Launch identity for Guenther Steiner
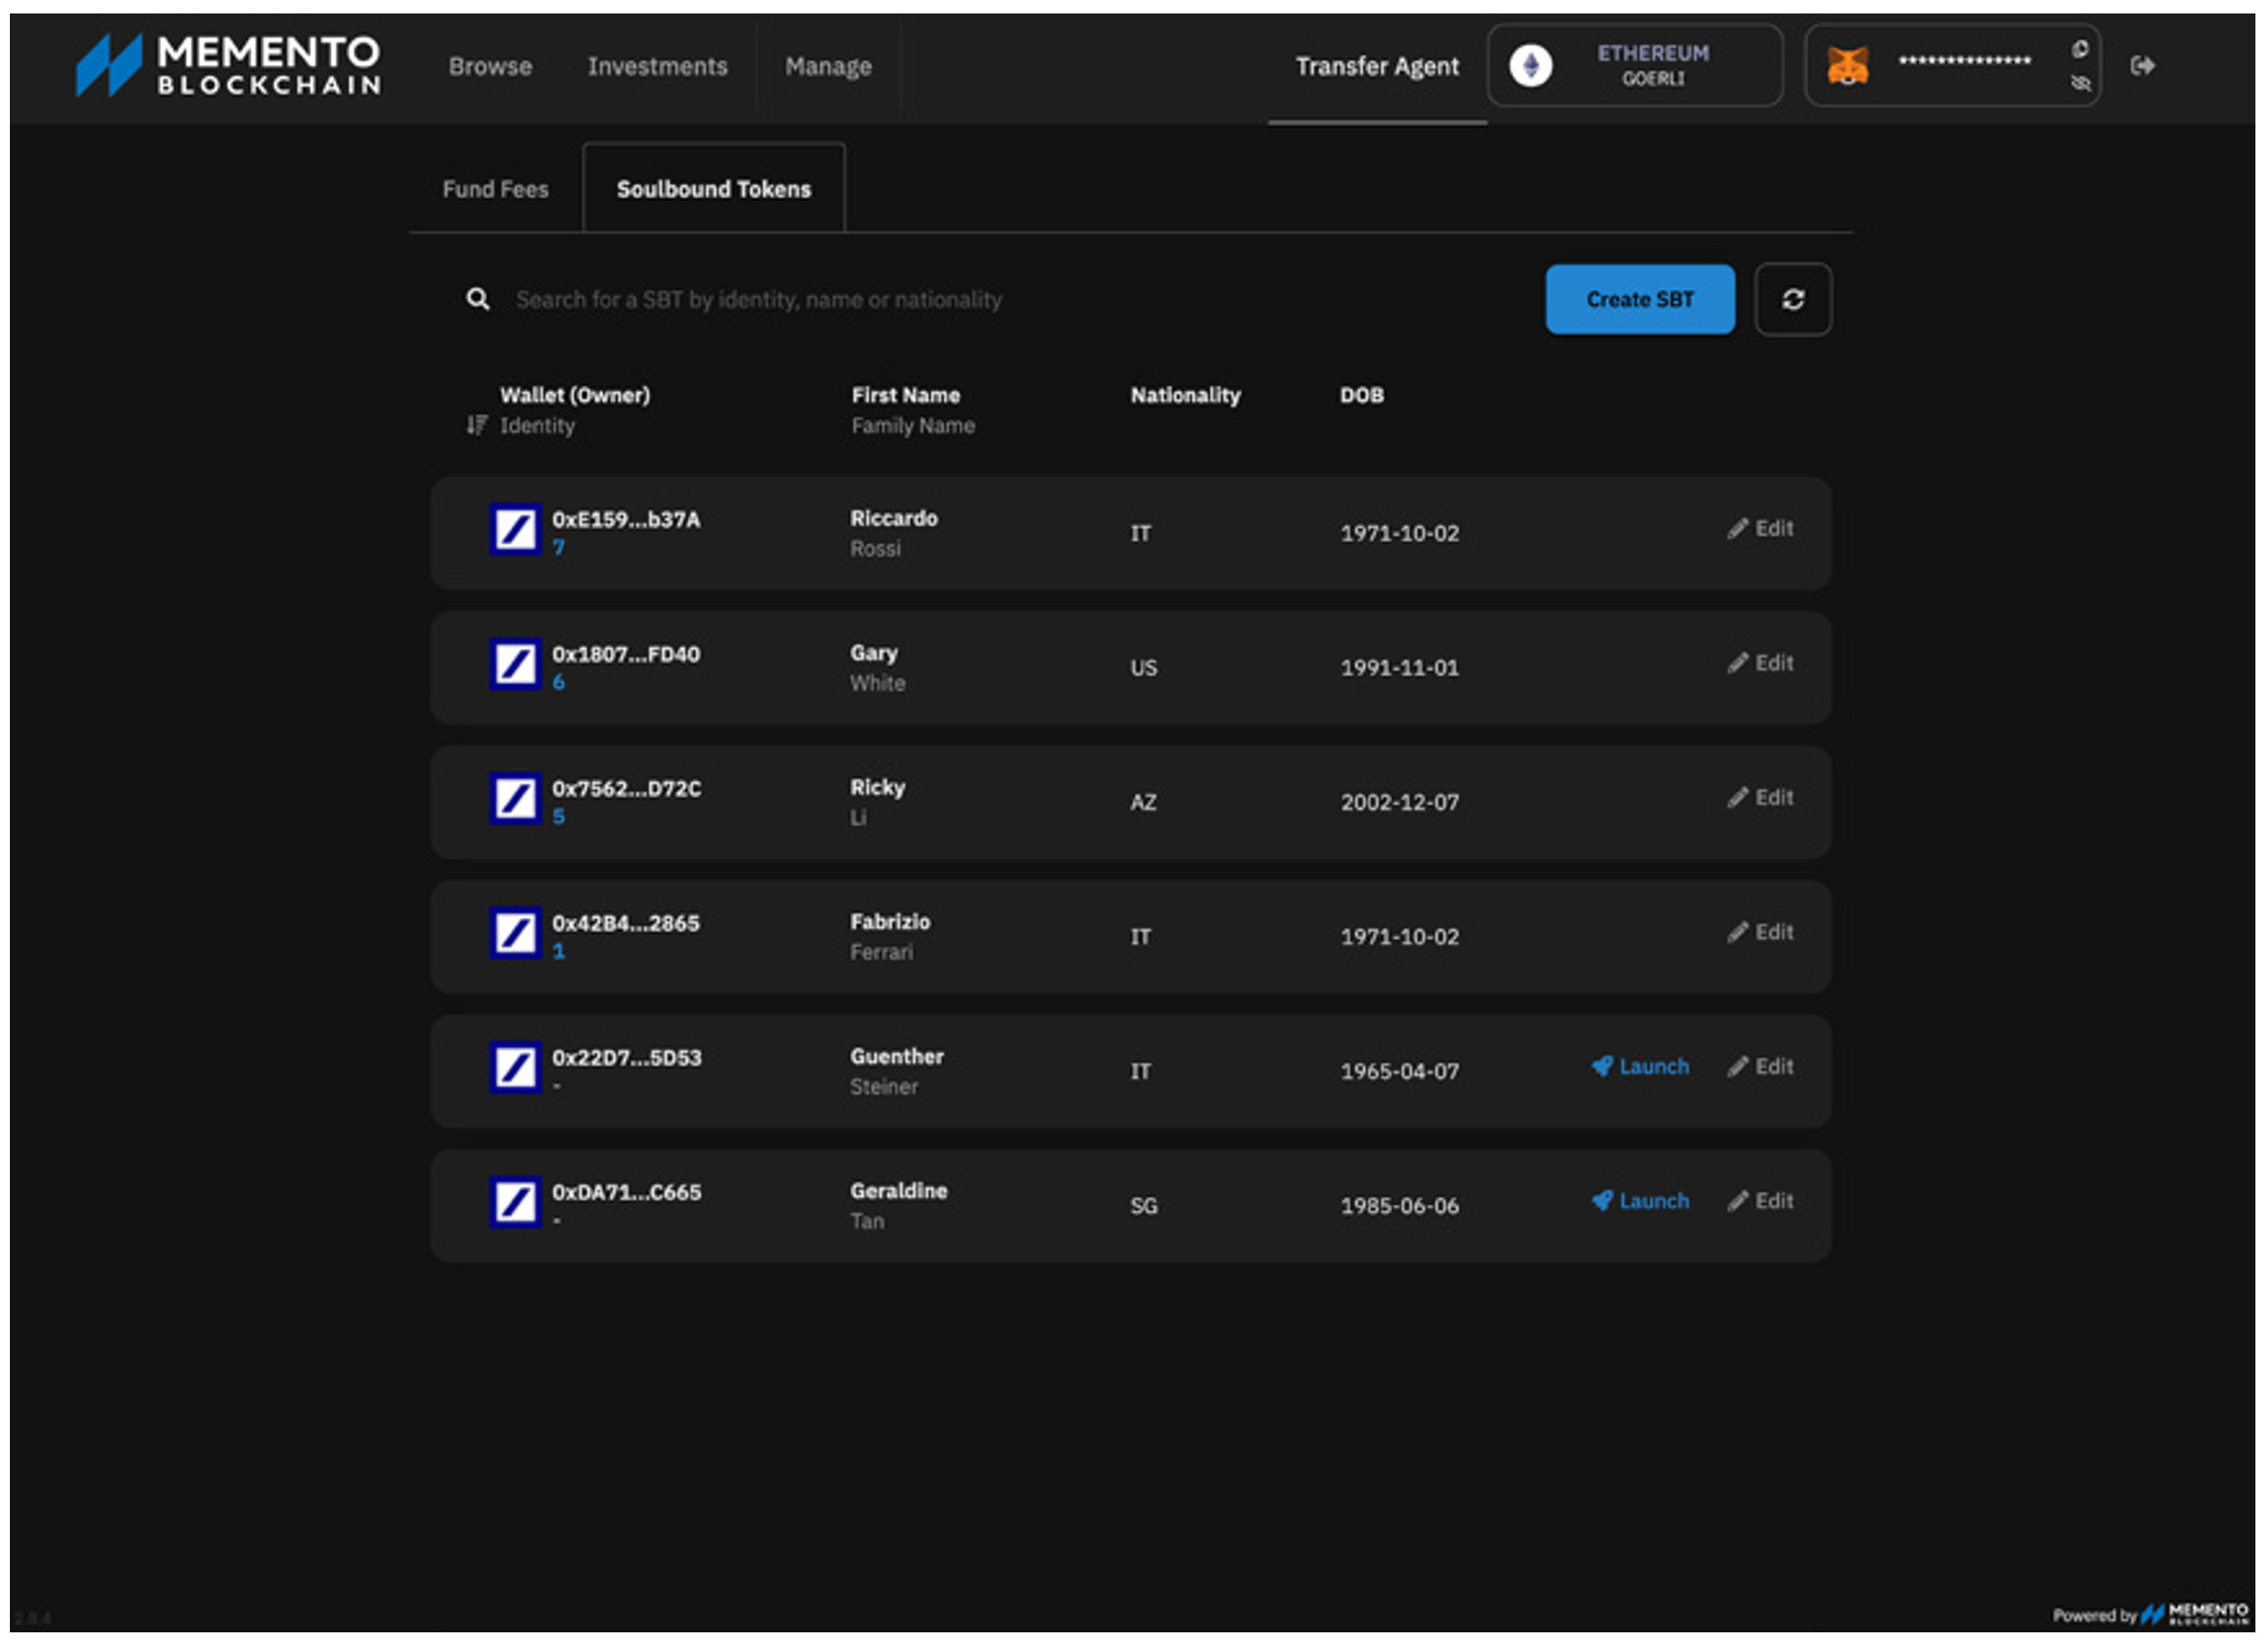Image resolution: width=2268 pixels, height=1644 pixels. coord(1640,1067)
